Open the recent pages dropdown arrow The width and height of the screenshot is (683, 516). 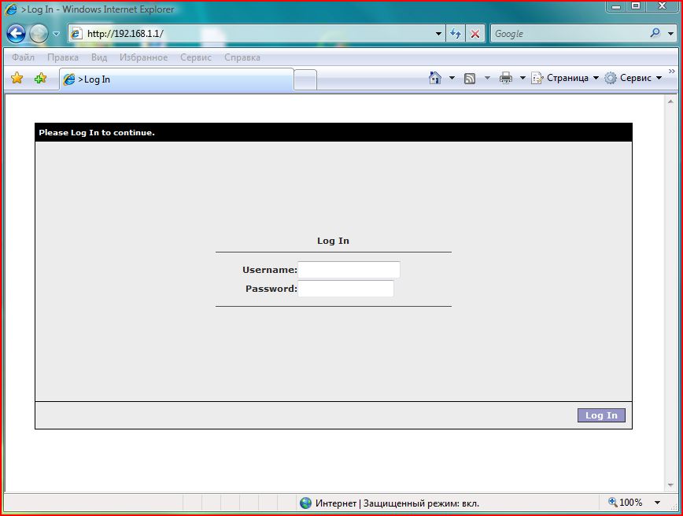click(x=56, y=34)
